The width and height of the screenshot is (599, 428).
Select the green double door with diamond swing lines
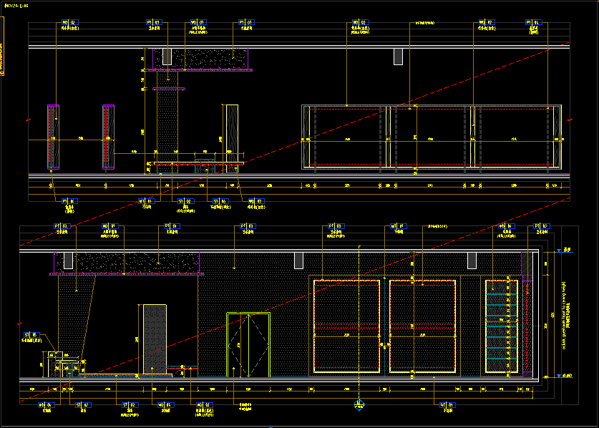coord(248,345)
